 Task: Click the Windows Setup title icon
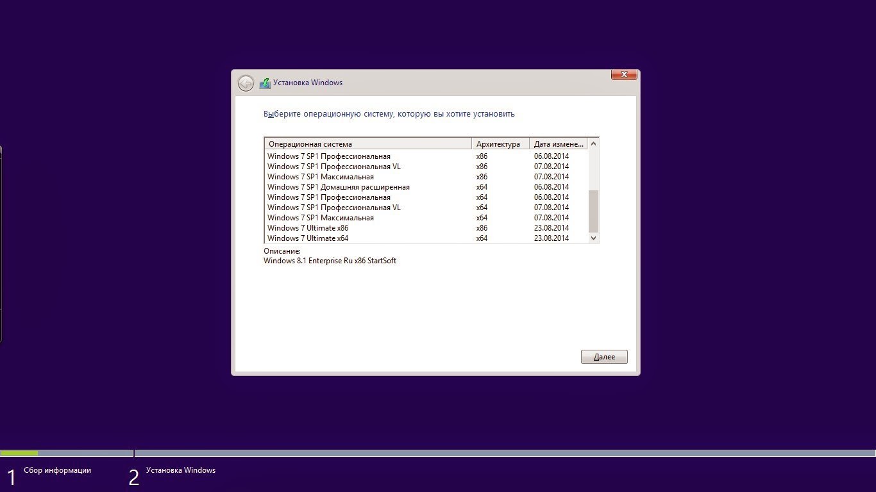click(x=265, y=83)
